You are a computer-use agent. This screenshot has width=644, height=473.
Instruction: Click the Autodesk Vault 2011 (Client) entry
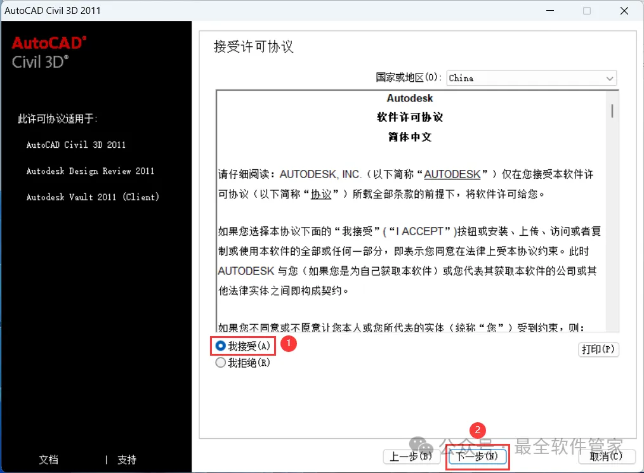coord(93,197)
